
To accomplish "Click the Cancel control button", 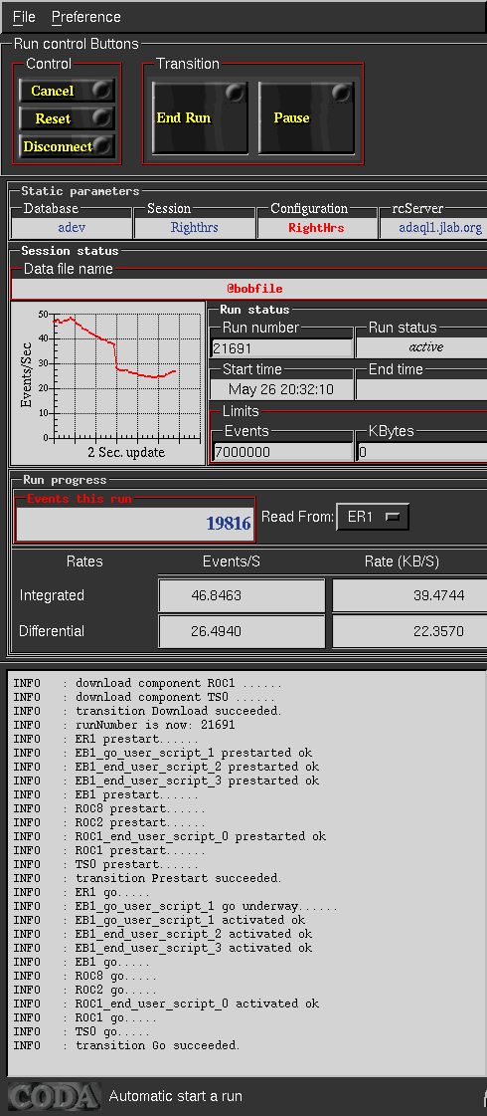I will 67,91.
